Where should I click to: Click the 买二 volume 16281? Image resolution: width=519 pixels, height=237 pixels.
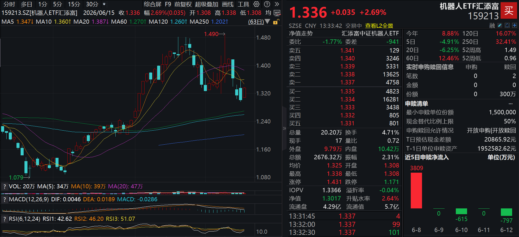pyautogui.click(x=391, y=100)
